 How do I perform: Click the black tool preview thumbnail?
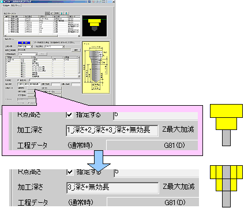click(95, 26)
